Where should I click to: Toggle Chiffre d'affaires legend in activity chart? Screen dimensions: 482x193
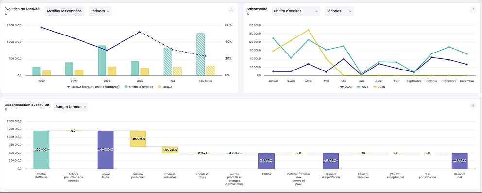click(x=138, y=87)
